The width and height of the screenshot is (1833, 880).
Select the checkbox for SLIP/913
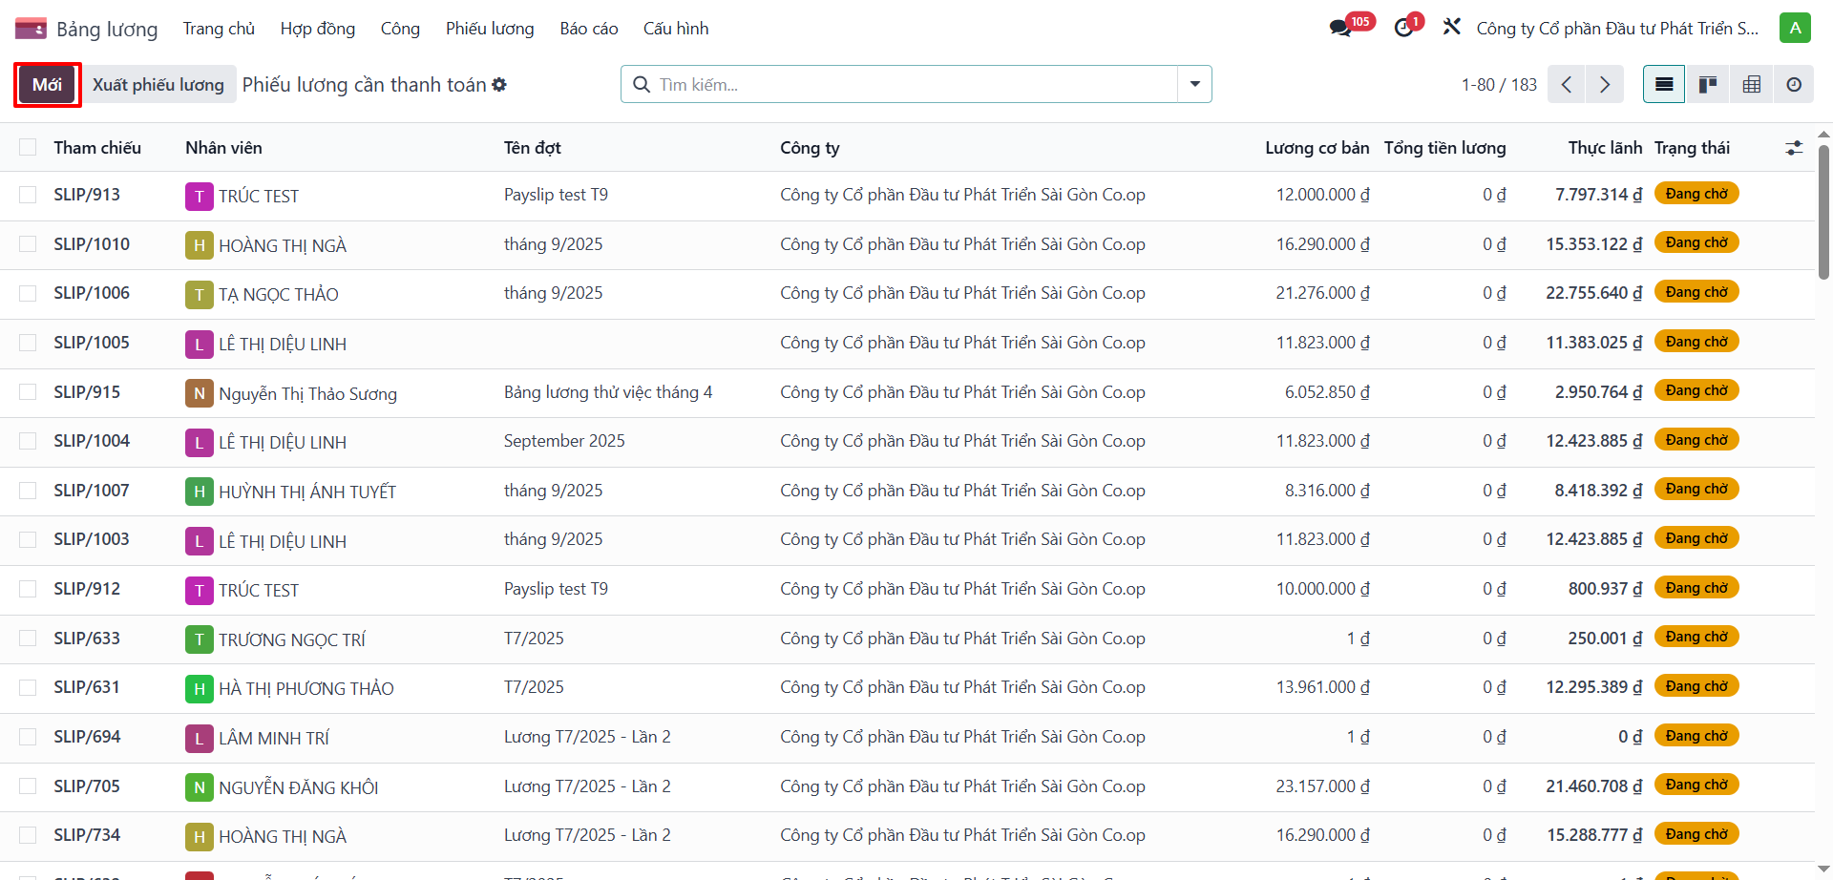(28, 195)
